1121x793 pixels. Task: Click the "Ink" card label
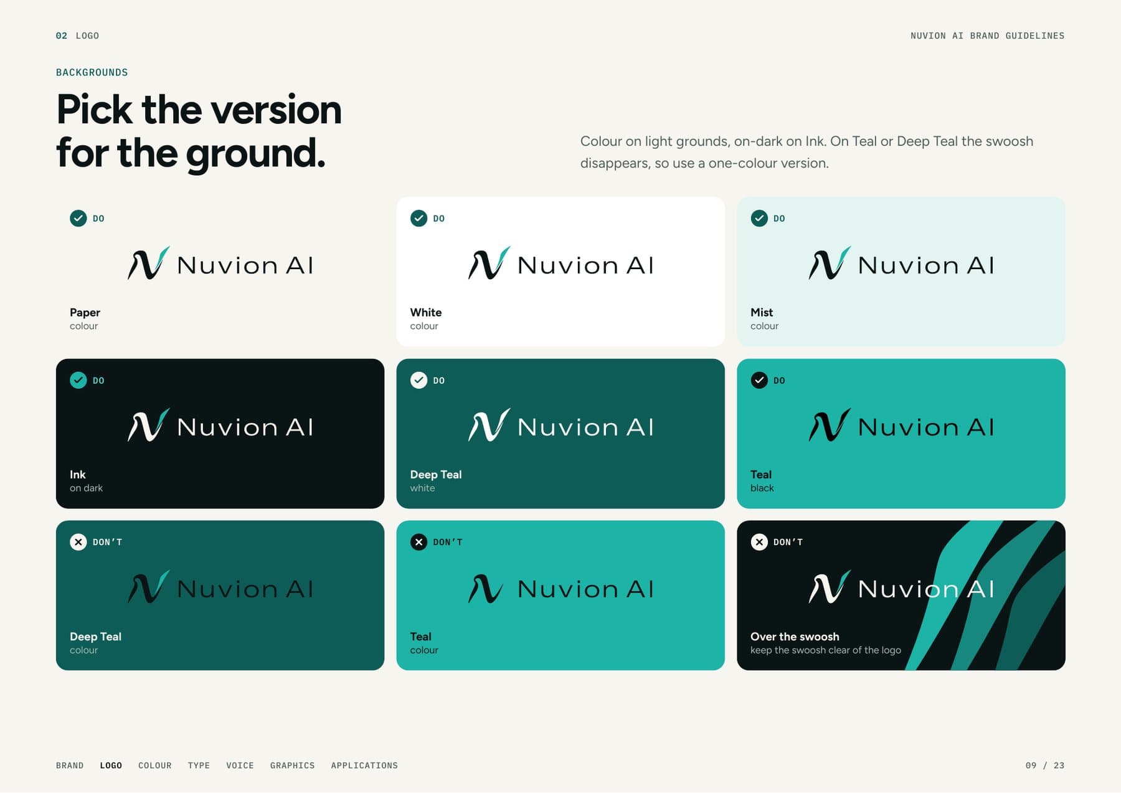77,474
